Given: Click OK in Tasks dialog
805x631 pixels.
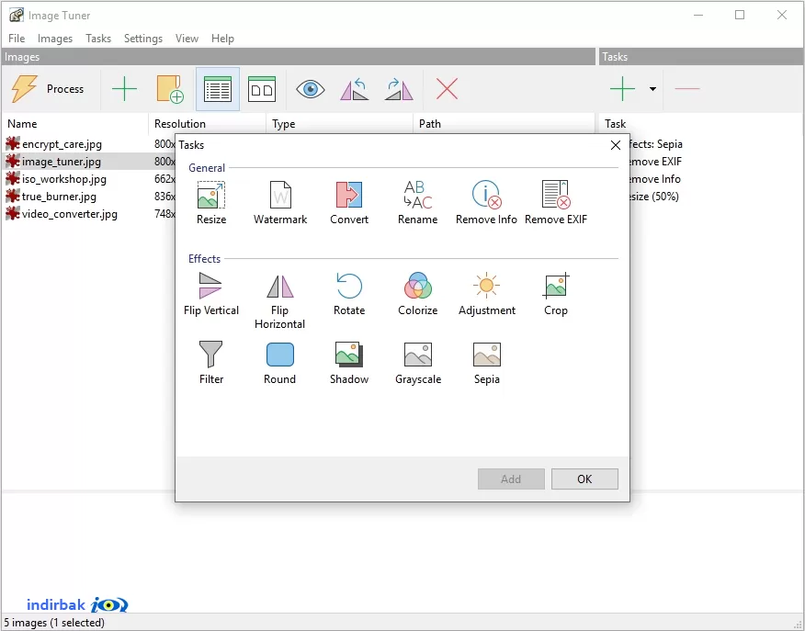Looking at the screenshot, I should [584, 479].
